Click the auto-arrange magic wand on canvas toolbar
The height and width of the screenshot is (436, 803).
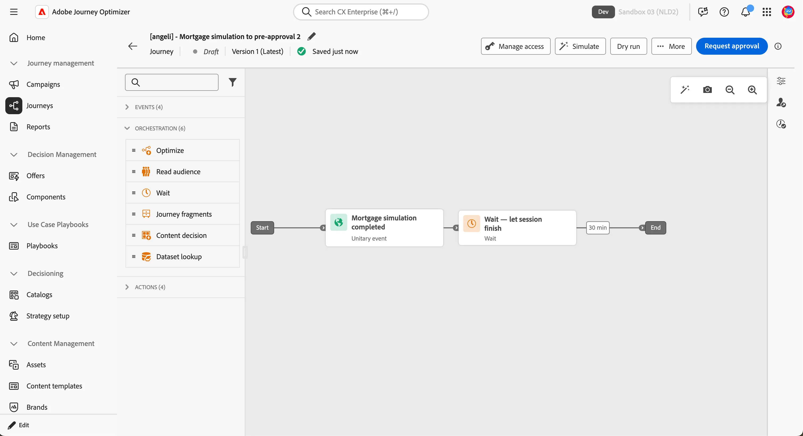tap(685, 90)
